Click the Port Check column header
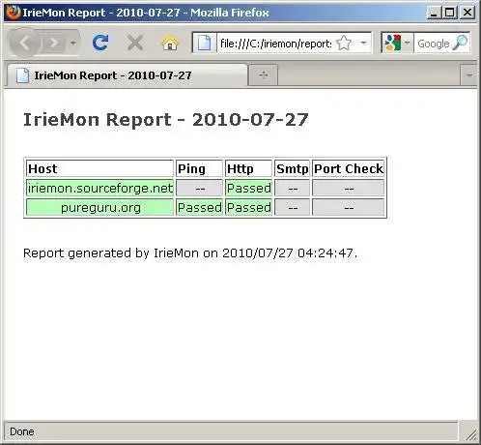Image resolution: width=481 pixels, height=445 pixels. [349, 168]
